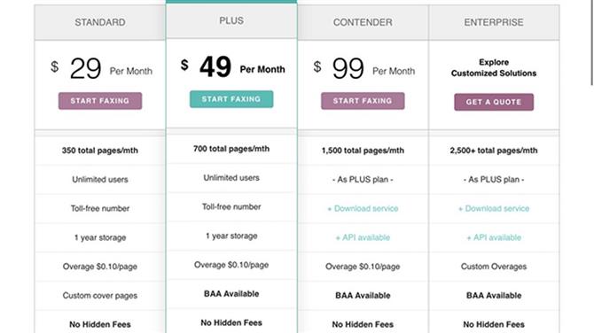The width and height of the screenshot is (594, 333).
Task: Click Custom cover pages in Standard column
Action: (100, 296)
